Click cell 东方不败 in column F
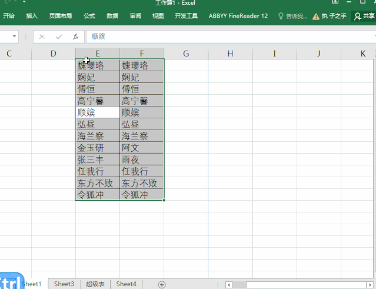This screenshot has height=289, width=376. [x=142, y=182]
